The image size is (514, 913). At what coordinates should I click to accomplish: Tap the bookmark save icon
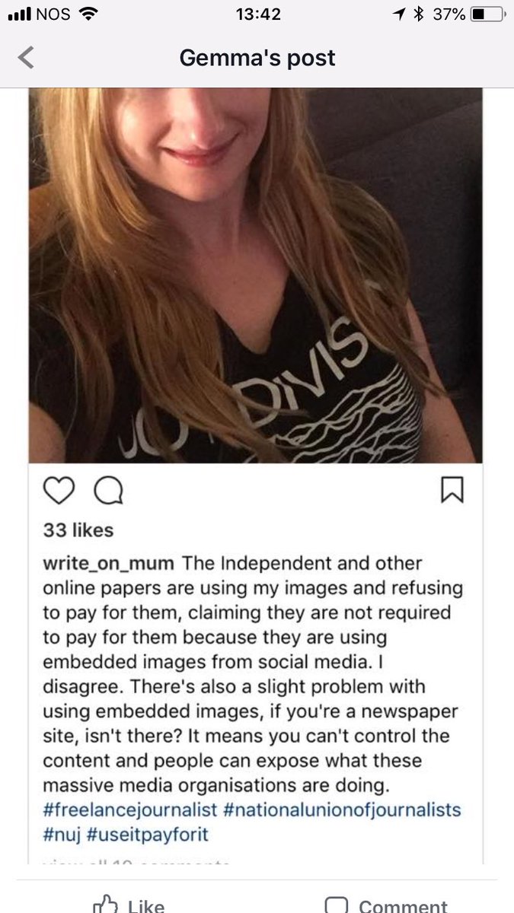point(452,491)
